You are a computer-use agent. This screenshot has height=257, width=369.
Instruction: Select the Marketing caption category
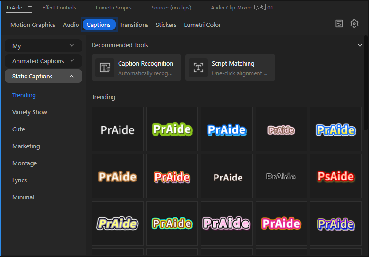point(26,146)
